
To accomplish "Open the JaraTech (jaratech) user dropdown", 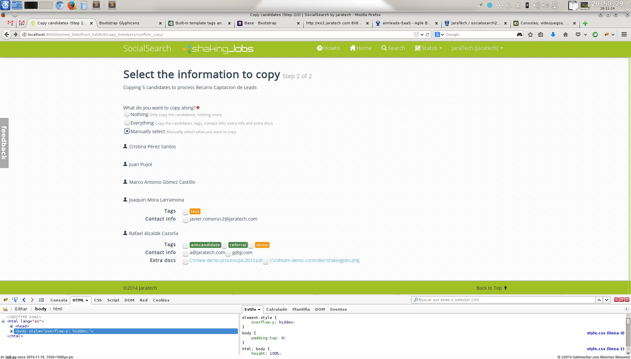I will tap(477, 48).
